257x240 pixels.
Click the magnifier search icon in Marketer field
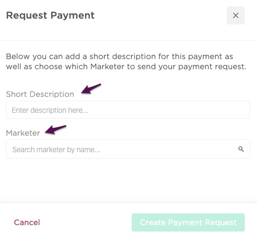coord(241,149)
